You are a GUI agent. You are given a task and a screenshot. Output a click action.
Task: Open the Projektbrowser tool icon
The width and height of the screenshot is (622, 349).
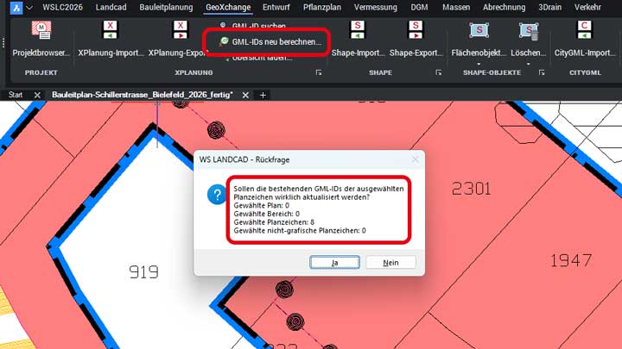tap(41, 30)
